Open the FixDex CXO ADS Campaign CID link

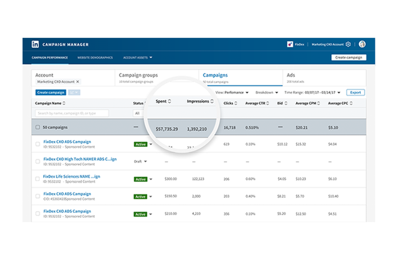[x=67, y=194]
